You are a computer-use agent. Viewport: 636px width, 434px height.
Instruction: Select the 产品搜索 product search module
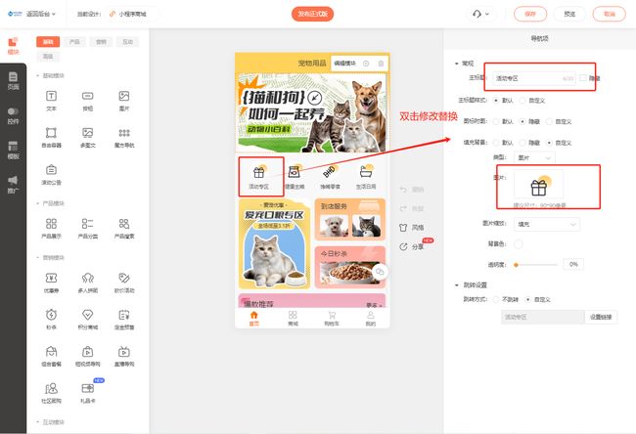124,228
